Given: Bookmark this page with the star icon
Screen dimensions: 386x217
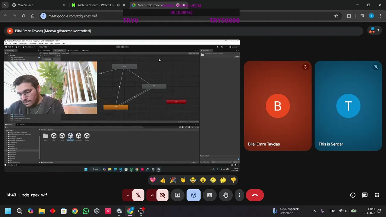Looking at the screenshot, I should pos(336,16).
